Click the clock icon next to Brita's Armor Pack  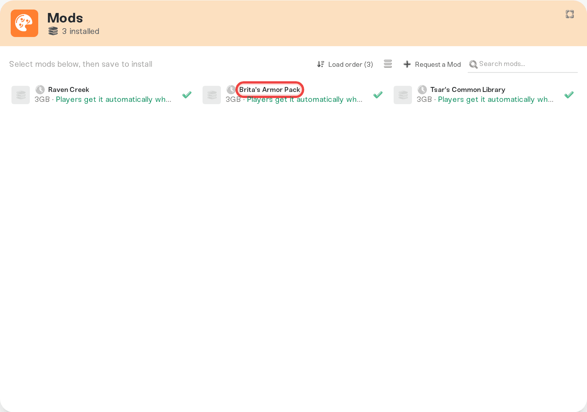pyautogui.click(x=231, y=90)
